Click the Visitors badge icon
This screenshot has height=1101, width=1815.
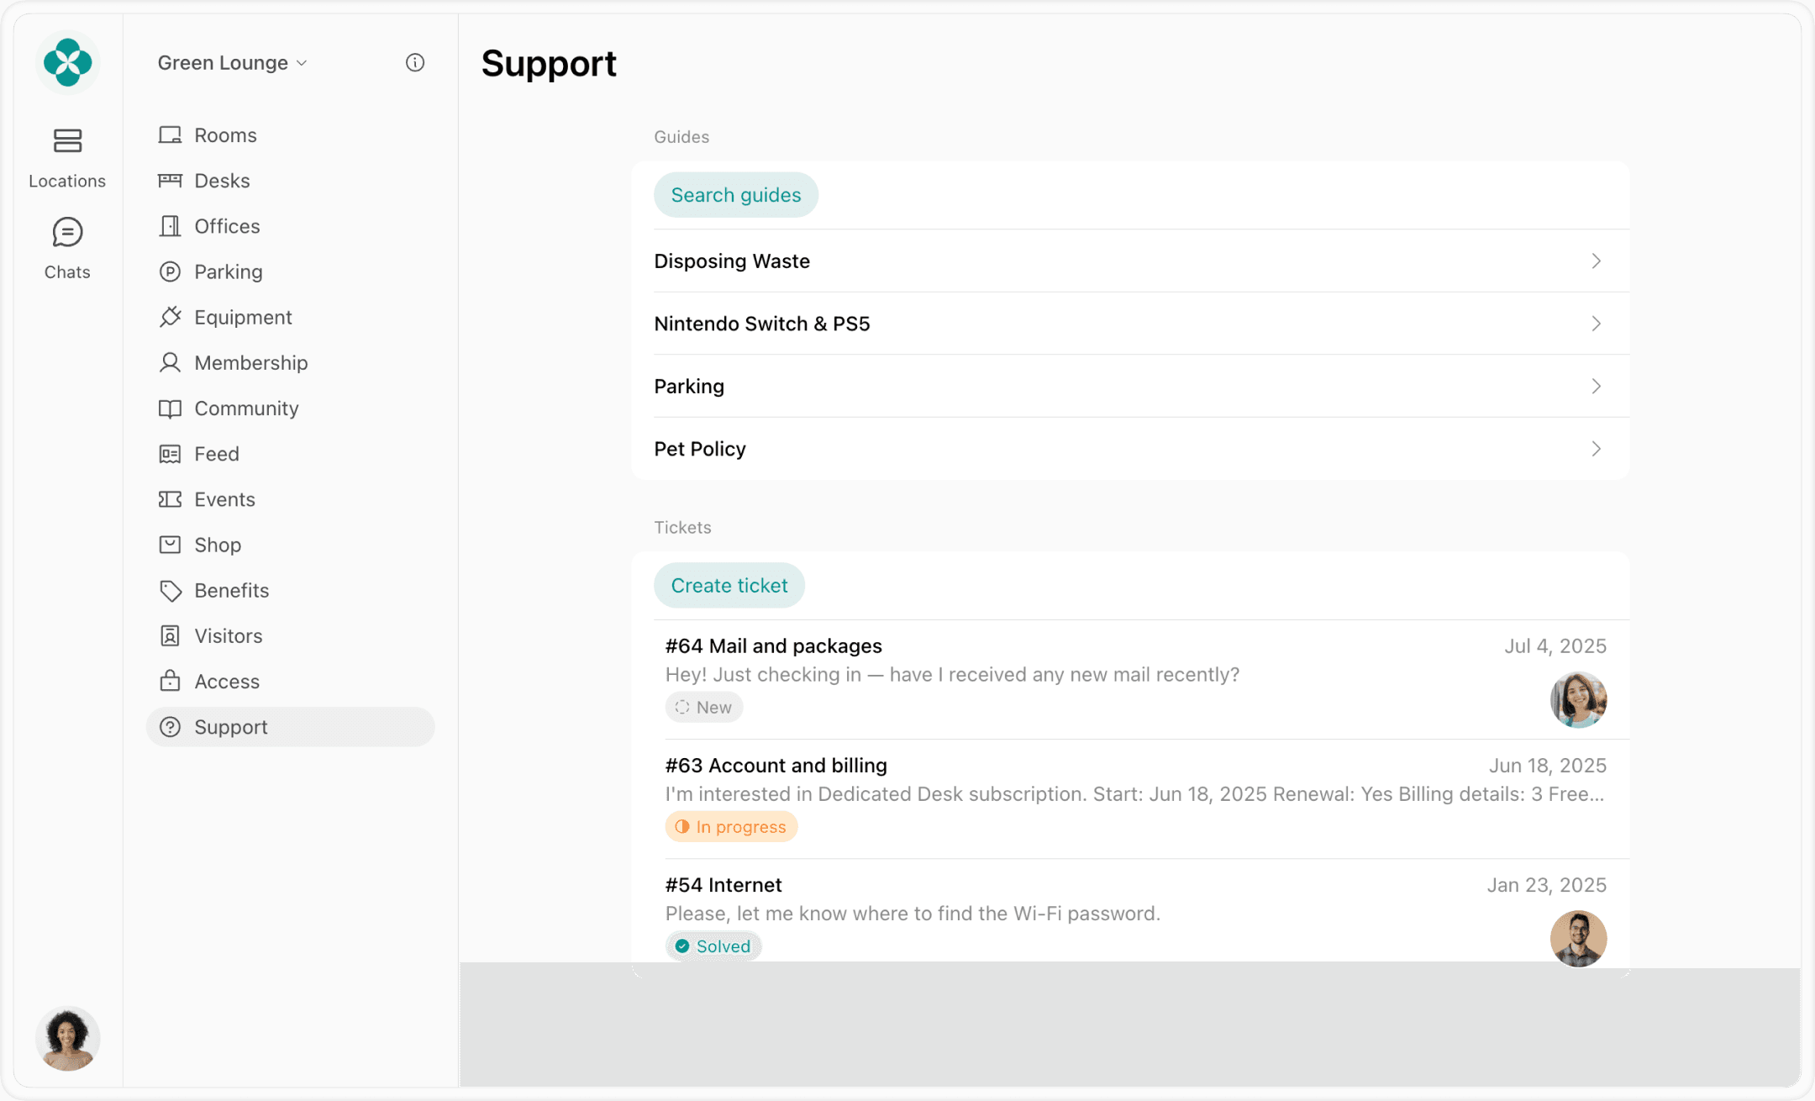tap(171, 635)
